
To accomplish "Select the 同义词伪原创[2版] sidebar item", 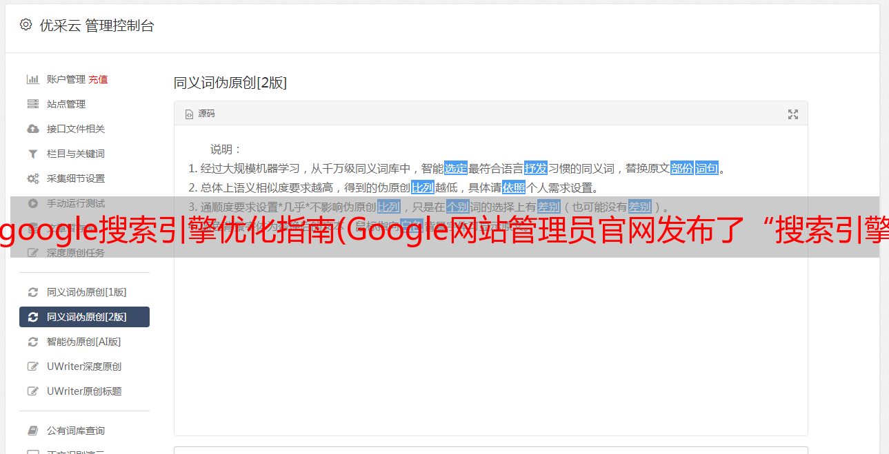I will pos(84,317).
